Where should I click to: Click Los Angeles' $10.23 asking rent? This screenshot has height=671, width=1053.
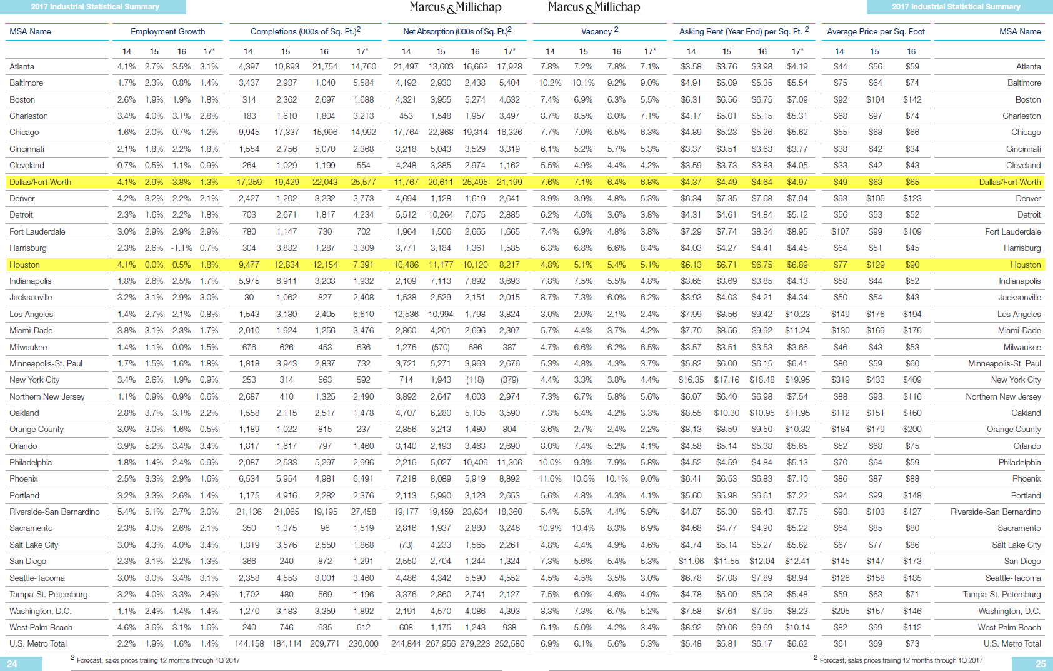coord(797,314)
